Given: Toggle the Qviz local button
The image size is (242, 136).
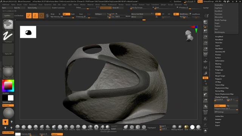Looking at the screenshot, I should pyautogui.click(x=205, y=78).
